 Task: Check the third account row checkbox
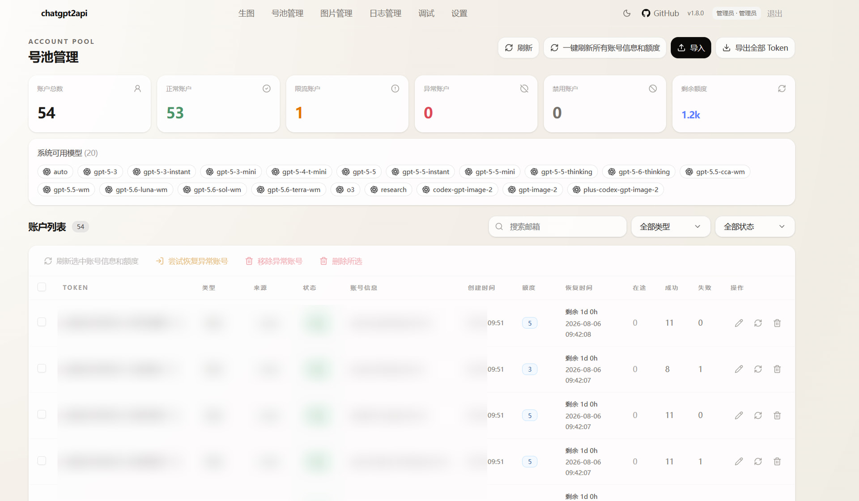42,414
